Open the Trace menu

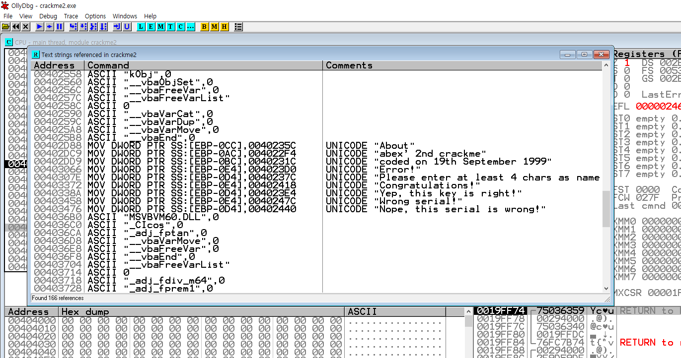pos(71,16)
